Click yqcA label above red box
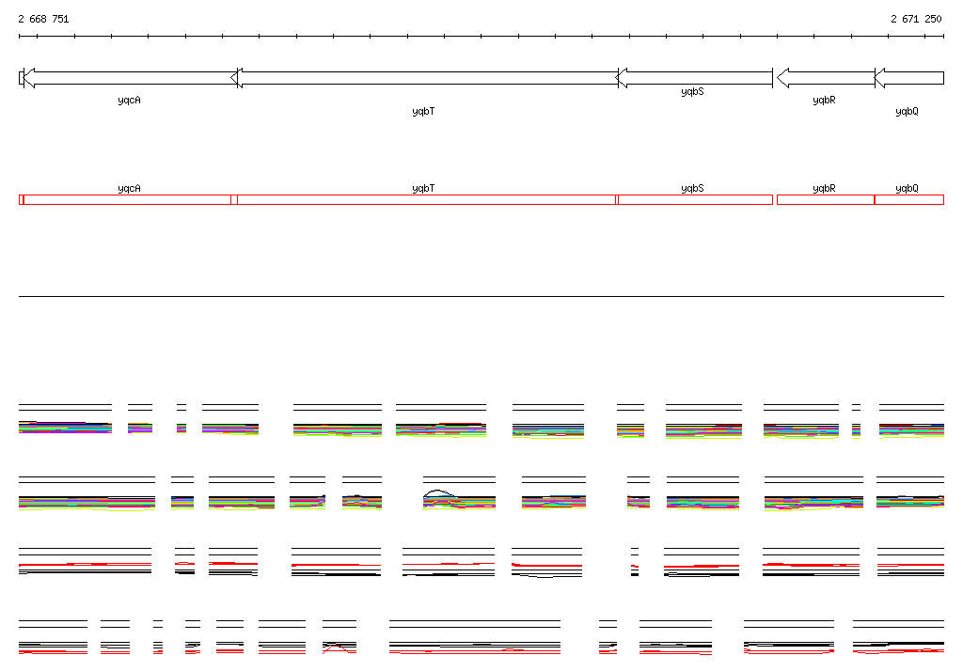 pyautogui.click(x=129, y=189)
